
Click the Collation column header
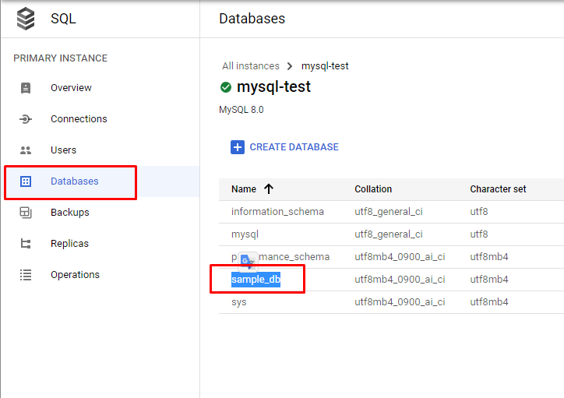pyautogui.click(x=373, y=189)
